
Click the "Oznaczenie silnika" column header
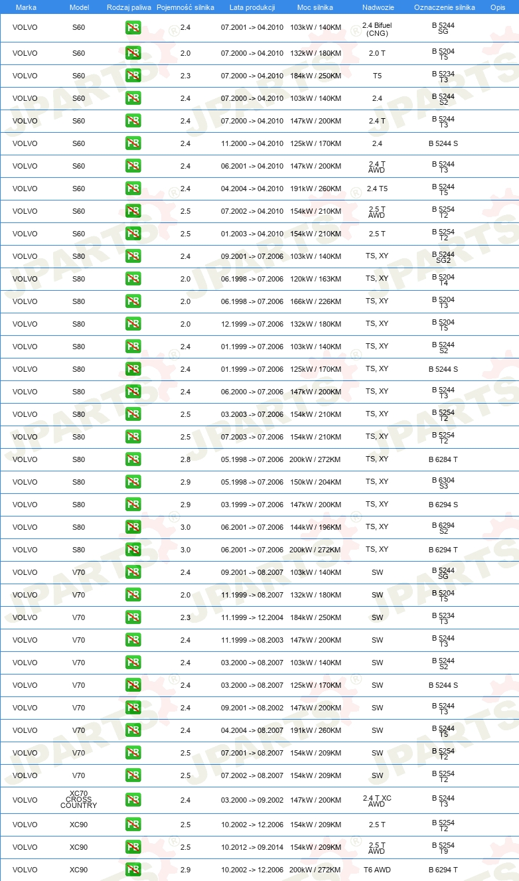point(444,7)
